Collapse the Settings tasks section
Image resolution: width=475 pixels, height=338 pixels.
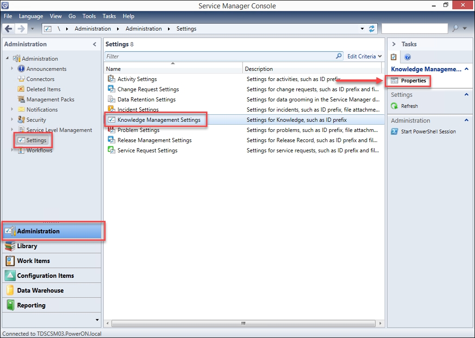[x=467, y=94]
